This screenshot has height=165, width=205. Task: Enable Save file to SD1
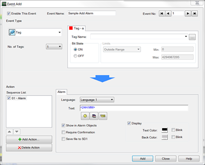(x=63, y=139)
